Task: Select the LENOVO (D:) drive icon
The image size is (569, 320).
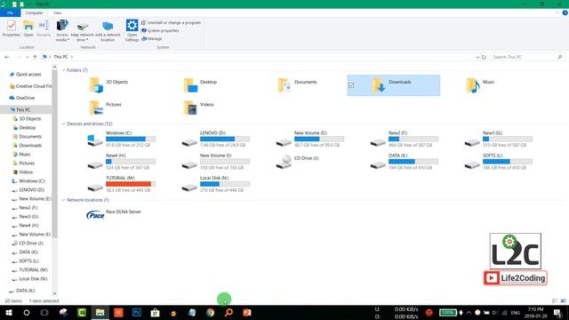Action: pyautogui.click(x=189, y=142)
